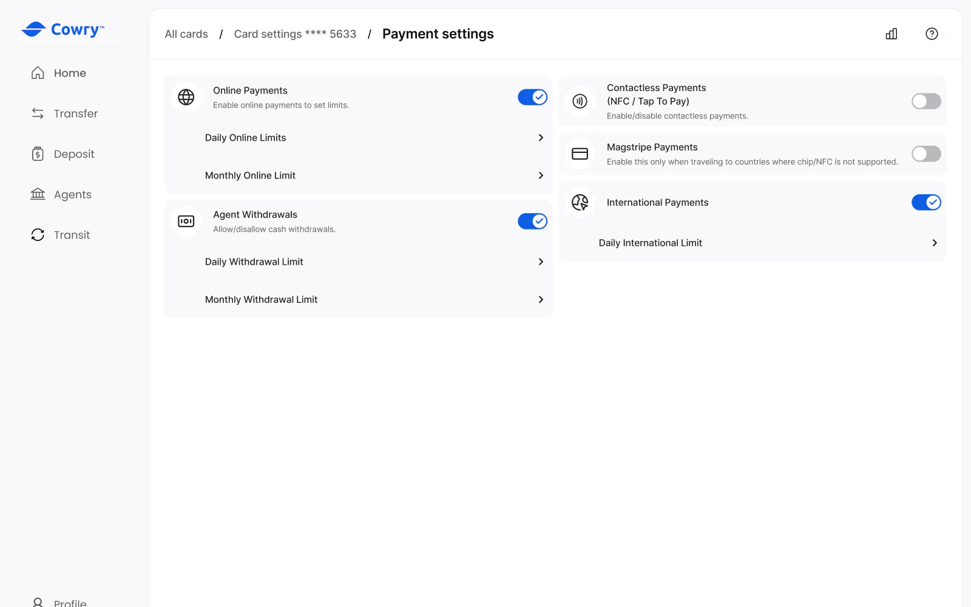Click the Cowry logo

pos(63,29)
